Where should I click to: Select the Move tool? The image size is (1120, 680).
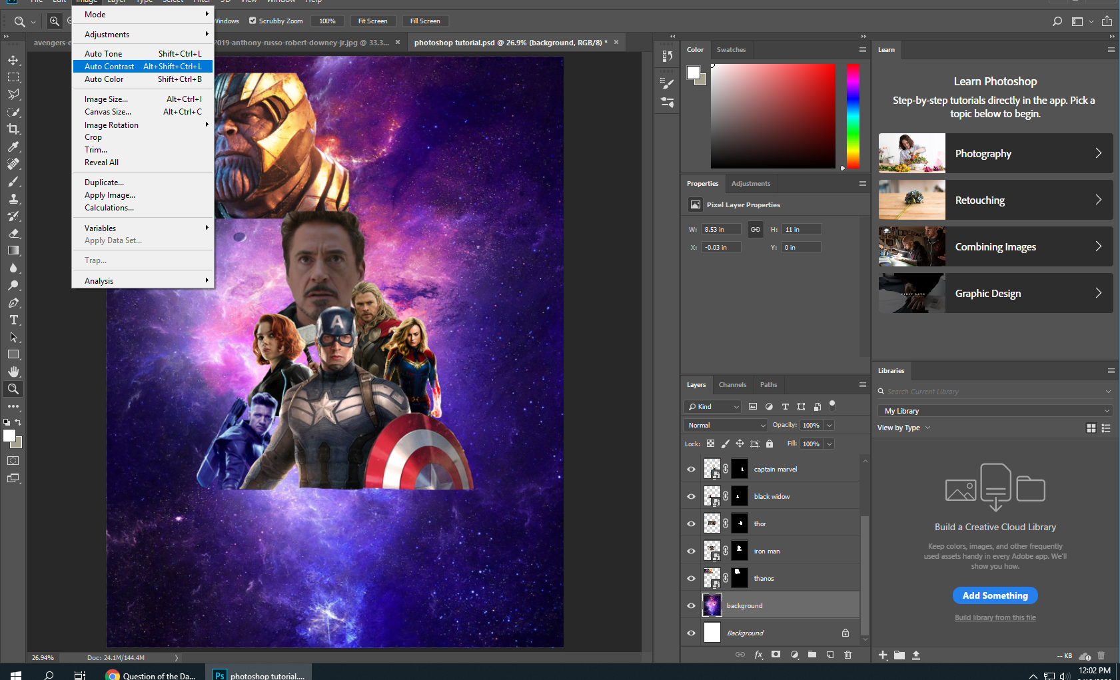[x=13, y=60]
